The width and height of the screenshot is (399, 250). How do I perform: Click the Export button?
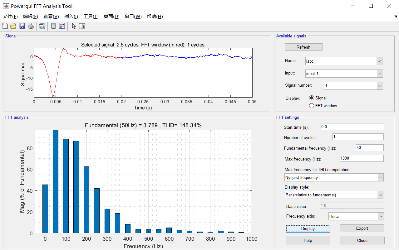click(x=362, y=228)
